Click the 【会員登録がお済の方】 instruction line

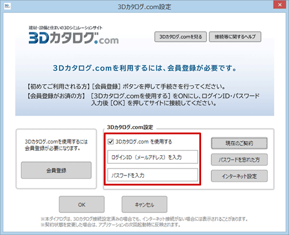coord(143,100)
